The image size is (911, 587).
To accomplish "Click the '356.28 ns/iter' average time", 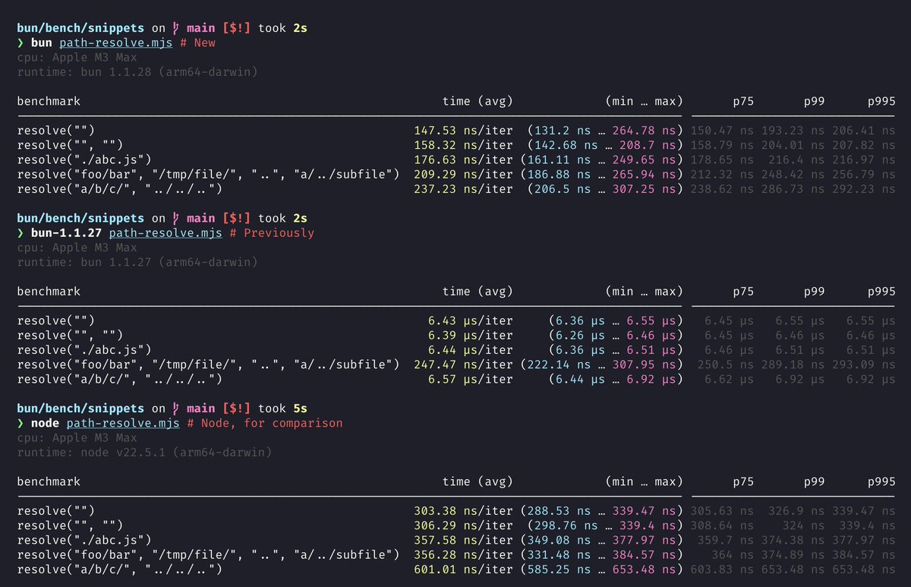I will (x=463, y=554).
